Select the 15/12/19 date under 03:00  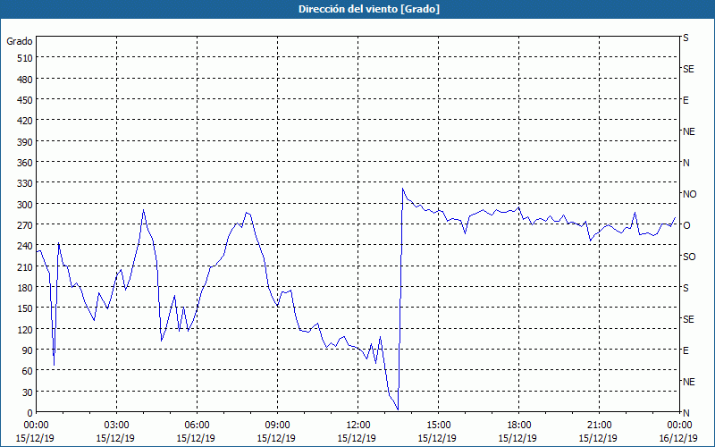pyautogui.click(x=117, y=438)
